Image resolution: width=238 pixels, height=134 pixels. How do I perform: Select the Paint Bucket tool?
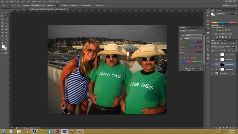[6, 29]
